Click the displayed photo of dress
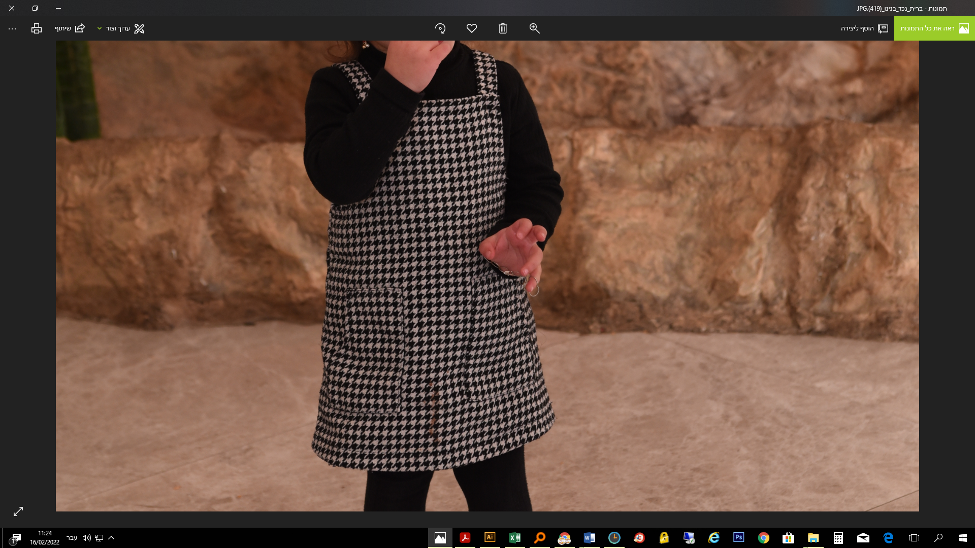 pos(486,276)
